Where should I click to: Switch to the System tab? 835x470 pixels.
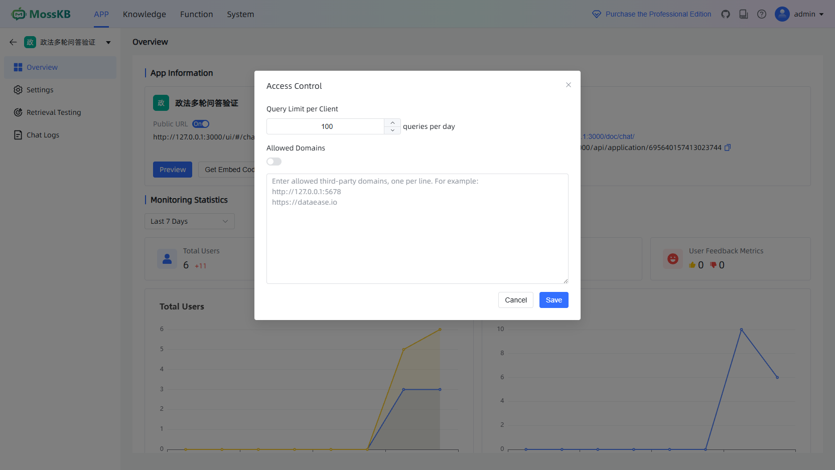[x=240, y=14]
